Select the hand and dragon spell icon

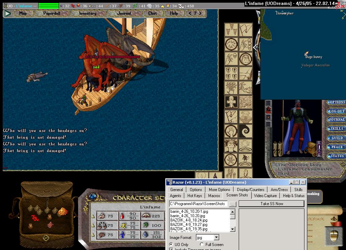click(245, 88)
